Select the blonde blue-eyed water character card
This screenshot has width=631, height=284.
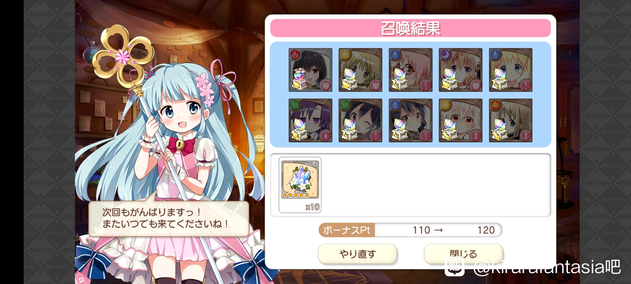(x=511, y=70)
